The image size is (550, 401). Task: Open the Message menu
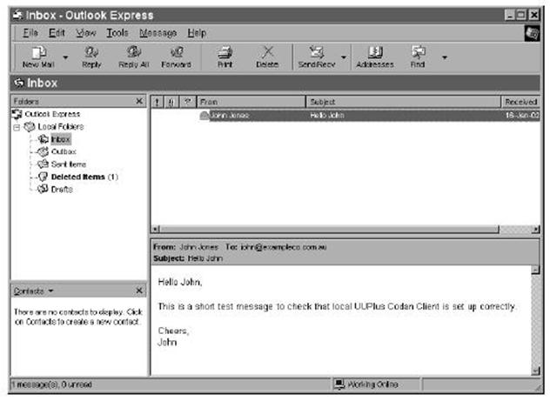click(x=158, y=33)
